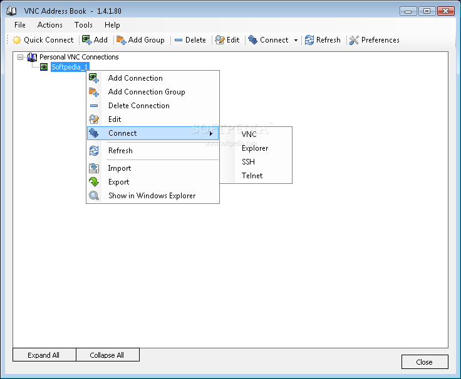Viewport: 461px width, 379px height.
Task: Click the Personal VNC Connections book icon
Action: coord(32,57)
